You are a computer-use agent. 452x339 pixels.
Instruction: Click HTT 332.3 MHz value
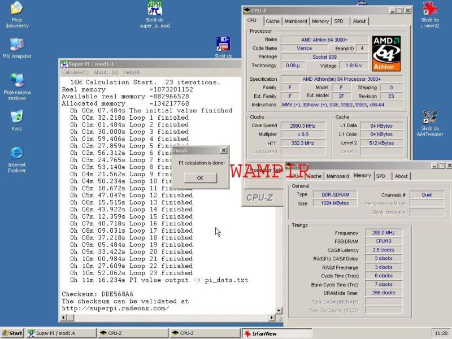pos(303,143)
